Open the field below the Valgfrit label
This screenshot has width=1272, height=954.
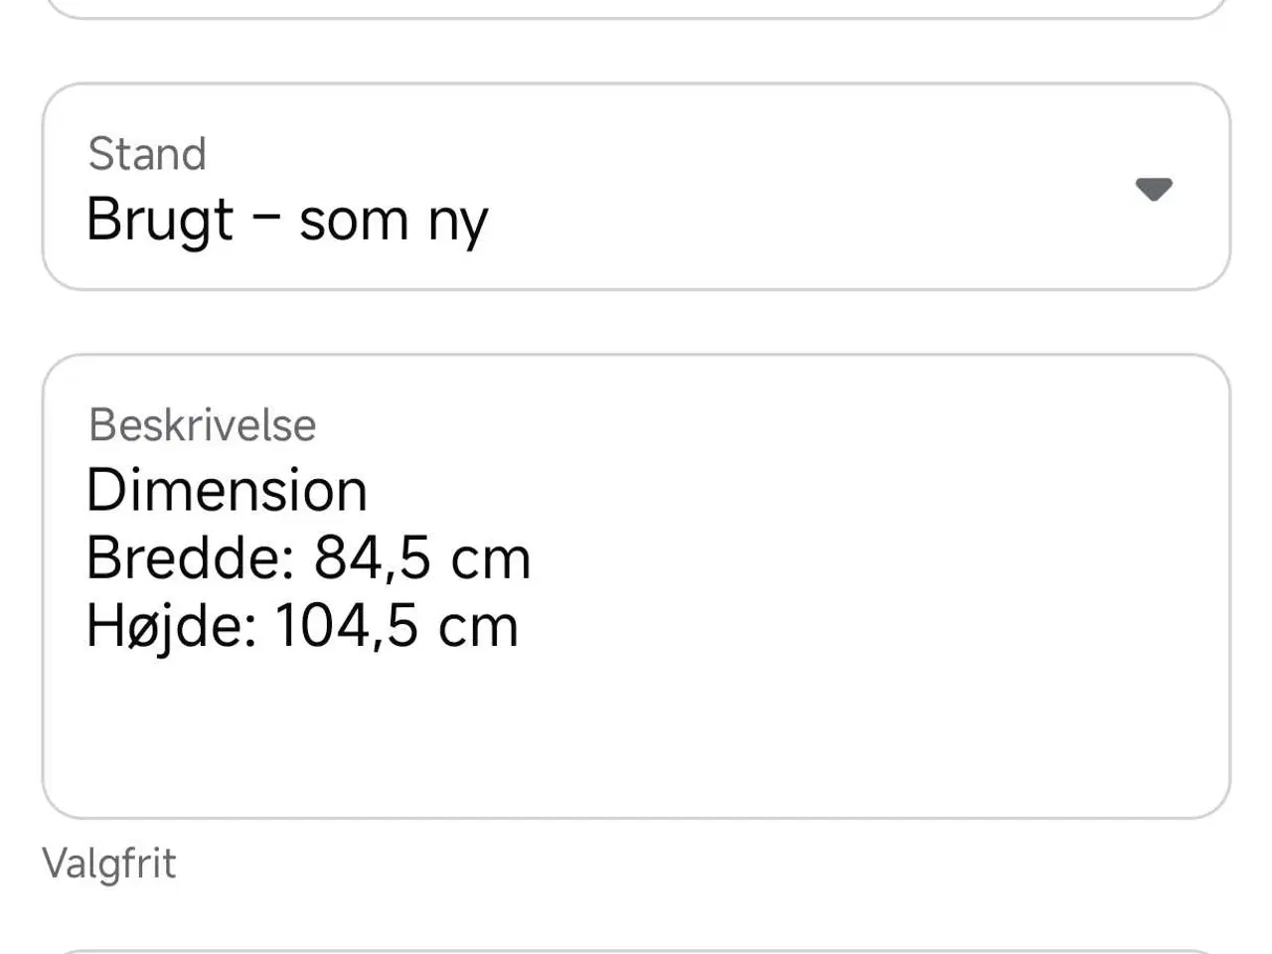click(636, 944)
